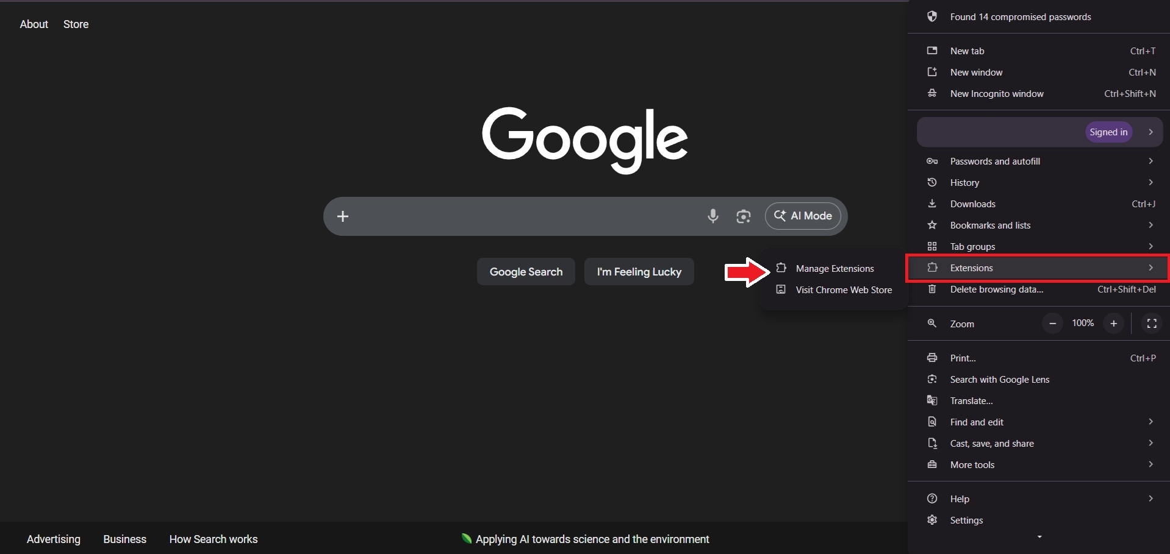Image resolution: width=1170 pixels, height=554 pixels.
Task: Enter full screen using the zoom row icon
Action: [x=1152, y=324]
